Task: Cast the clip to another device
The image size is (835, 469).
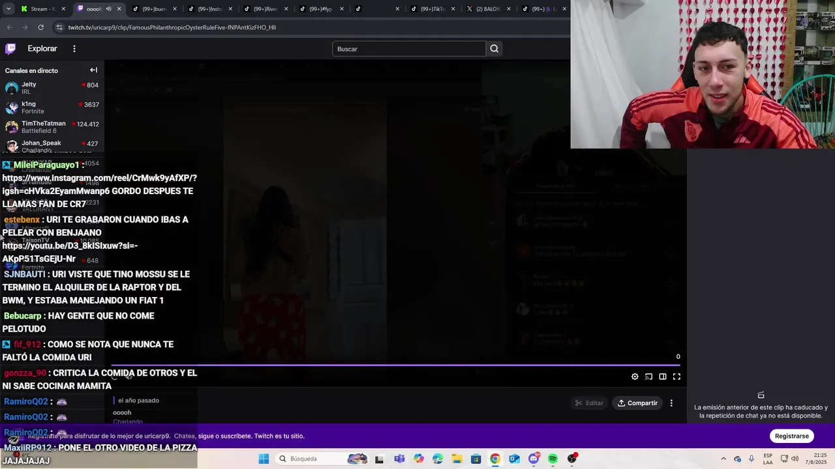Action: [648, 377]
